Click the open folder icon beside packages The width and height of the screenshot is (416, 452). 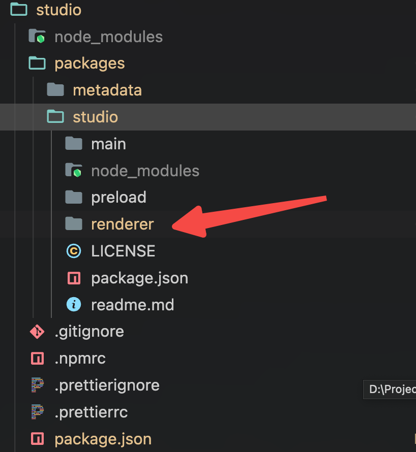pyautogui.click(x=37, y=63)
